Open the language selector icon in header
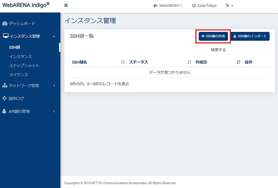 227,6
